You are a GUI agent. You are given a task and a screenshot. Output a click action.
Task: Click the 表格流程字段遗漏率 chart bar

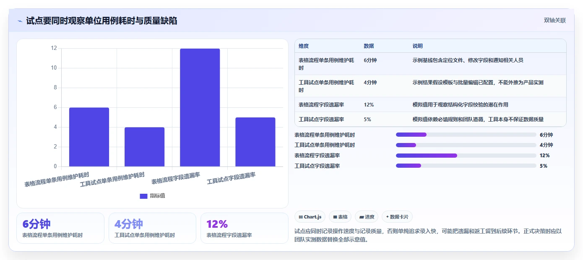200,107
